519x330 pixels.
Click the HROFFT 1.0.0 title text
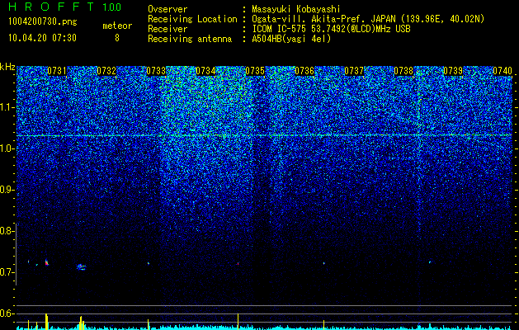tap(65, 7)
